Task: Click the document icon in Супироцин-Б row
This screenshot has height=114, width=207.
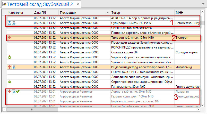Action: coord(14,23)
